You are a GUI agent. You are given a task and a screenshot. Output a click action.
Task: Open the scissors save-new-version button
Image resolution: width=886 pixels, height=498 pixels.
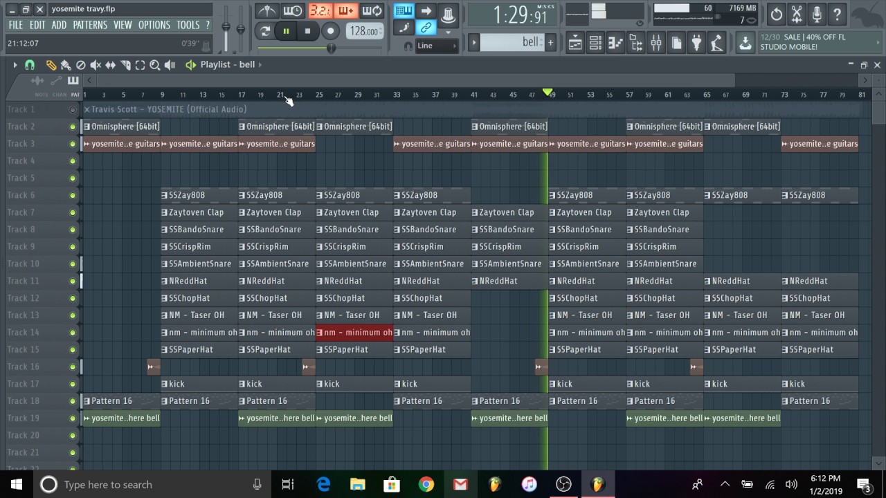coord(797,14)
